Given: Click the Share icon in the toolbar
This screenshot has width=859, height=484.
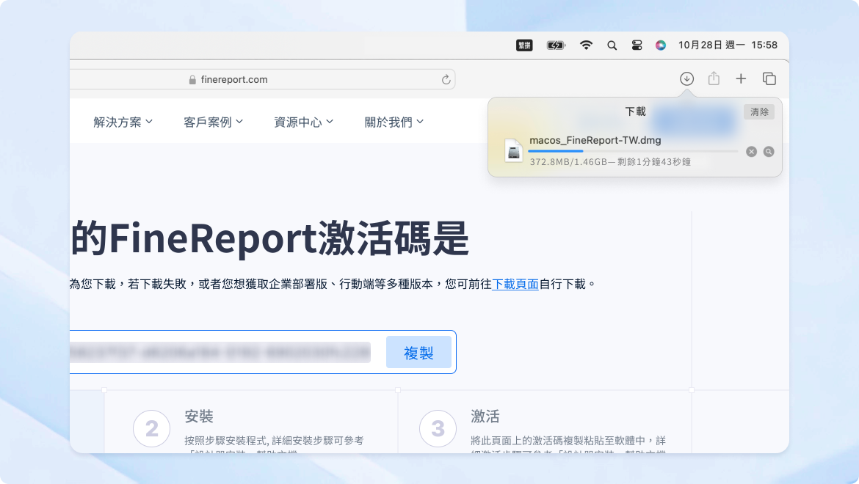Looking at the screenshot, I should point(714,78).
